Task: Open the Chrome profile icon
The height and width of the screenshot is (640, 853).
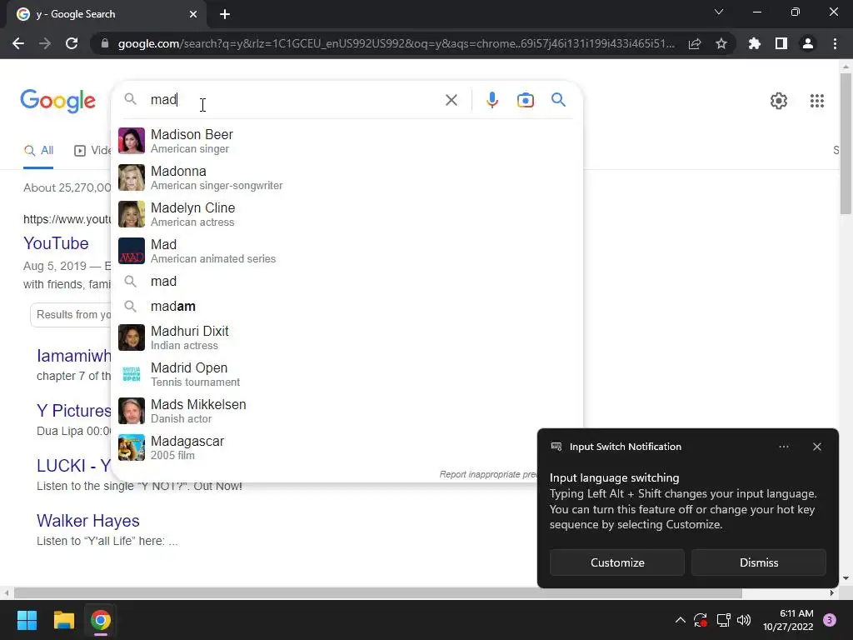Action: point(808,43)
